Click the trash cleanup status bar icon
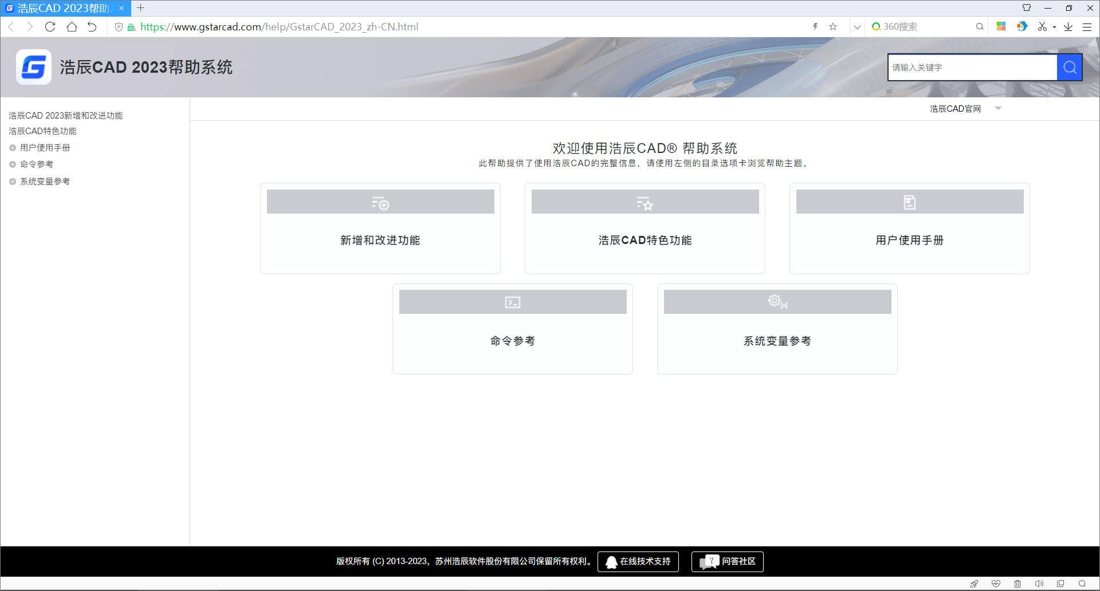Viewport: 1100px width, 591px height. pos(1017,584)
